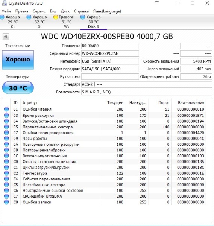Click the D: drive label in the disk tabs
Image resolution: width=214 pixels, height=226 pixels.
pos(39,27)
